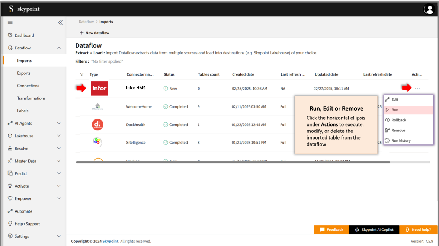The image size is (439, 246).
Task: Click the Master Data icon
Action: pos(10,161)
